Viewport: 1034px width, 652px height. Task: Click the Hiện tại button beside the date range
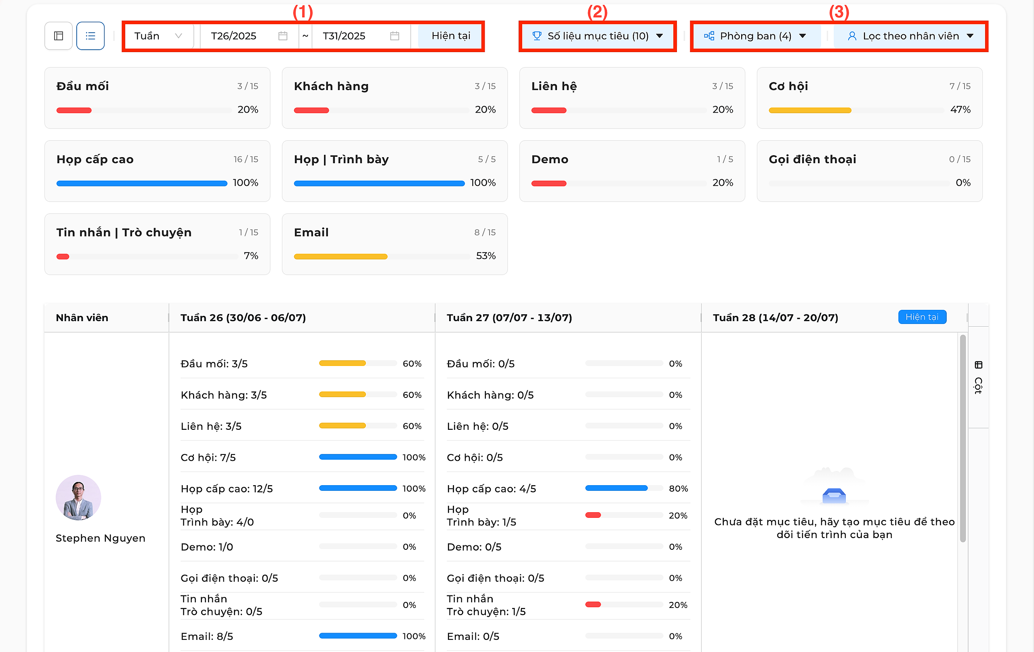[x=450, y=36]
